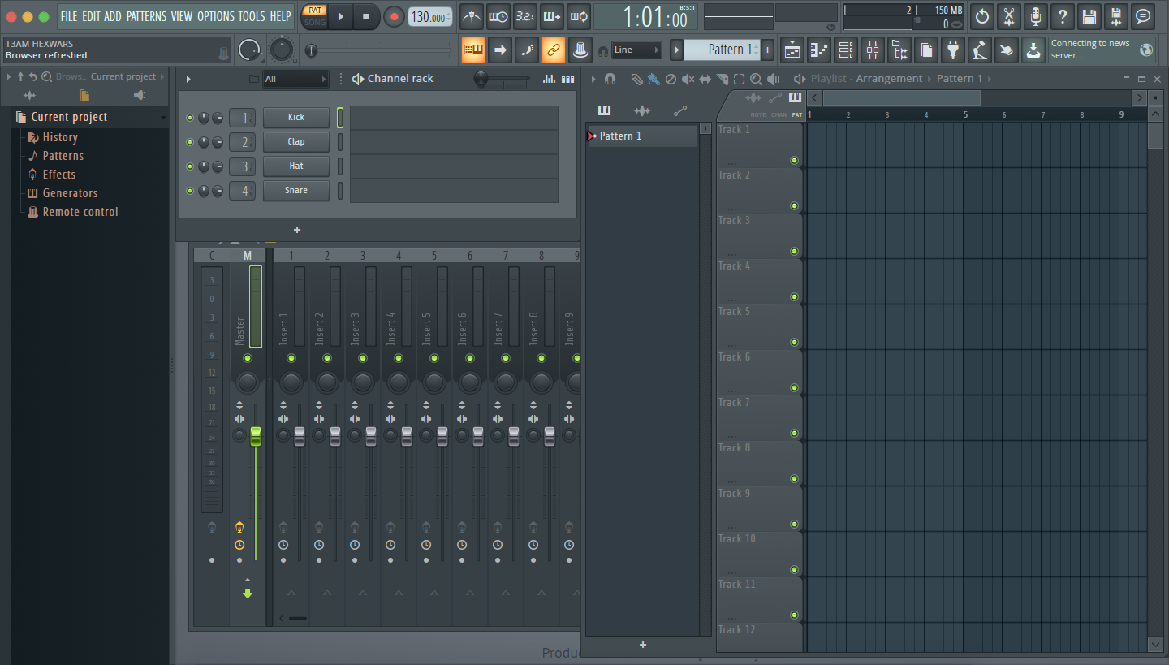Viewport: 1169px width, 665px height.
Task: Click the save project floppy disk icon
Action: (x=1089, y=16)
